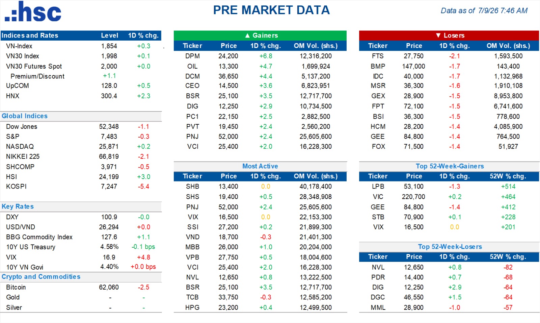540x323 pixels.
Task: Click the Premium/Discount label
Action: (37, 76)
